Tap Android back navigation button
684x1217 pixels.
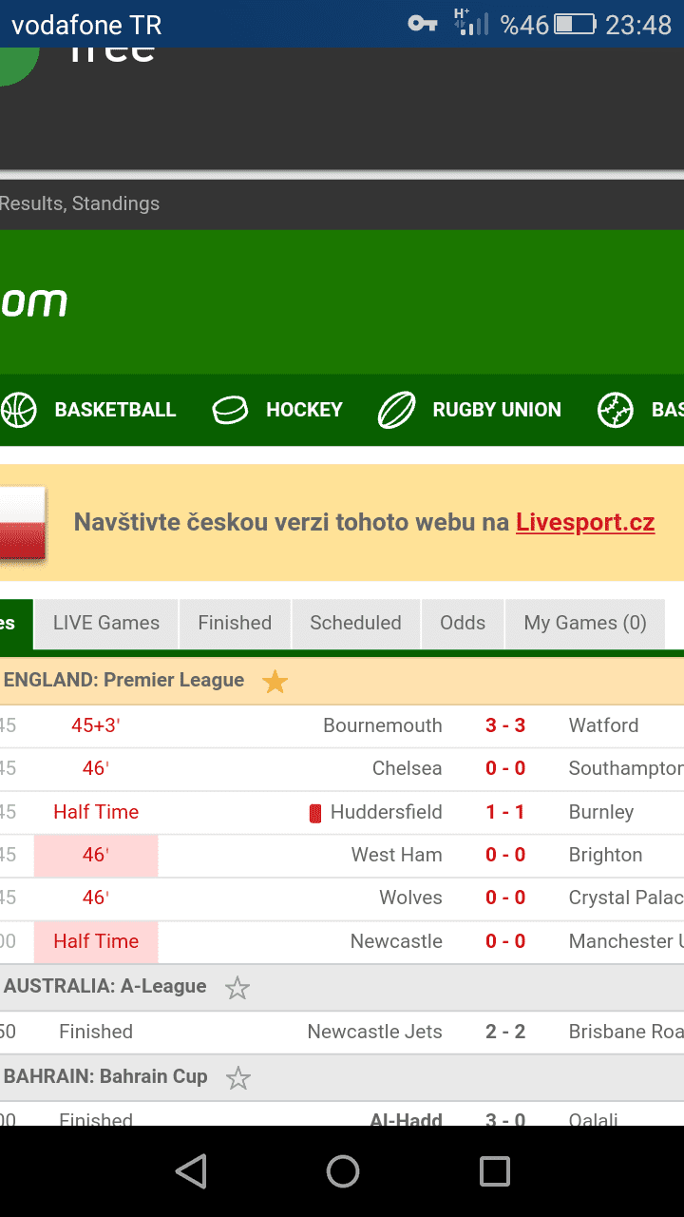(191, 1171)
